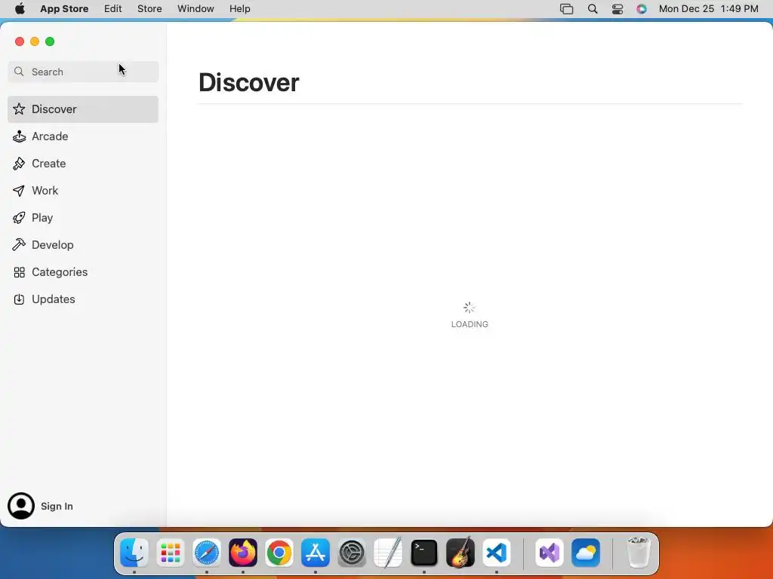This screenshot has width=773, height=579.
Task: Launch Google Chrome from the Dock
Action: (279, 553)
